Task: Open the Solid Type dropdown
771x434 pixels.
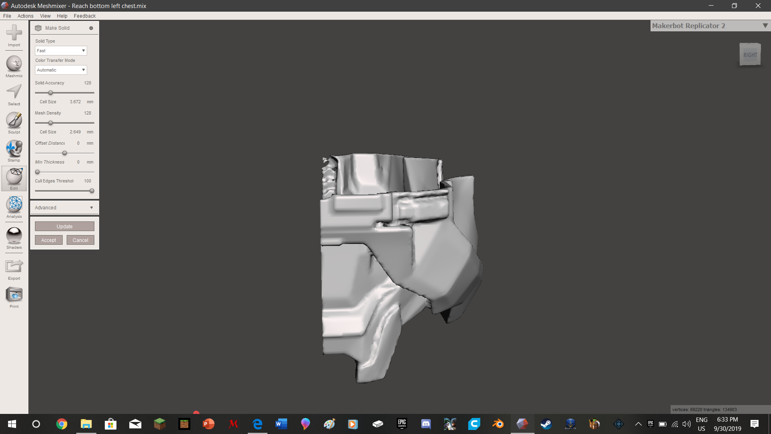Action: [x=61, y=51]
